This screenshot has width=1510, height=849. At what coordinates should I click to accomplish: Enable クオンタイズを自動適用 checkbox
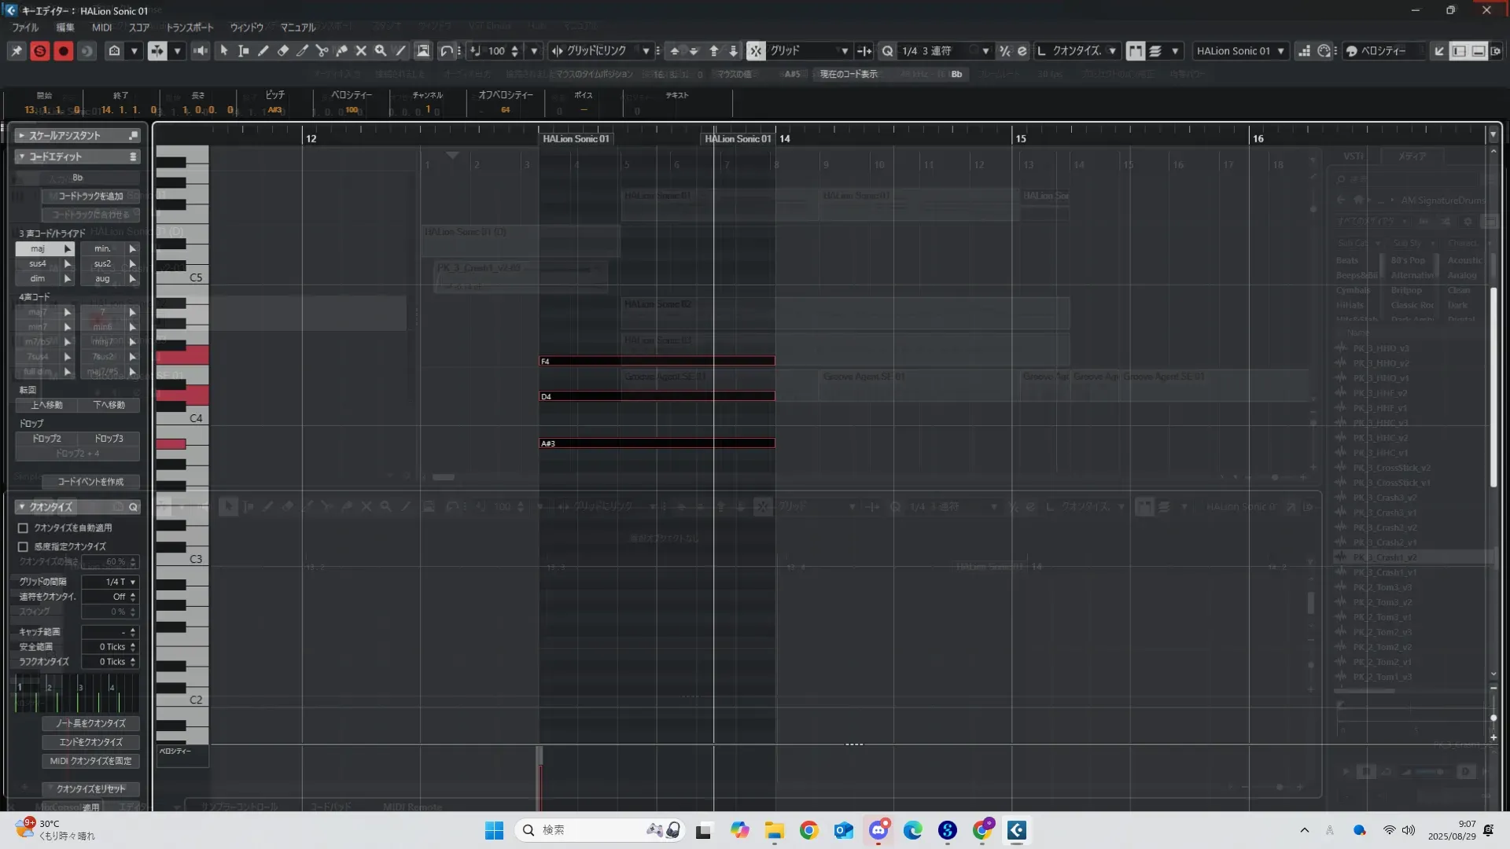click(23, 528)
